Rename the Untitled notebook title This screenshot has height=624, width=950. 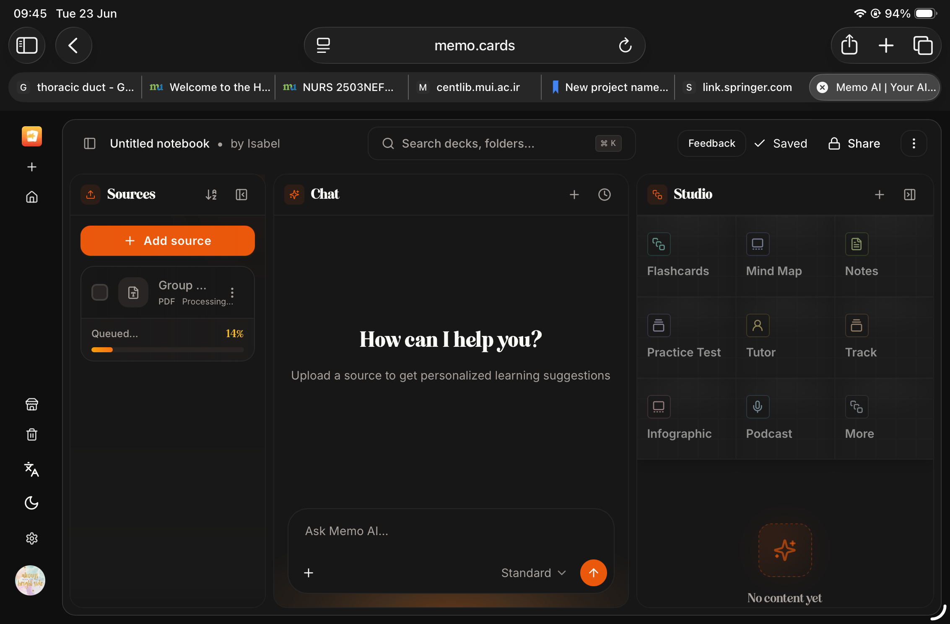159,143
